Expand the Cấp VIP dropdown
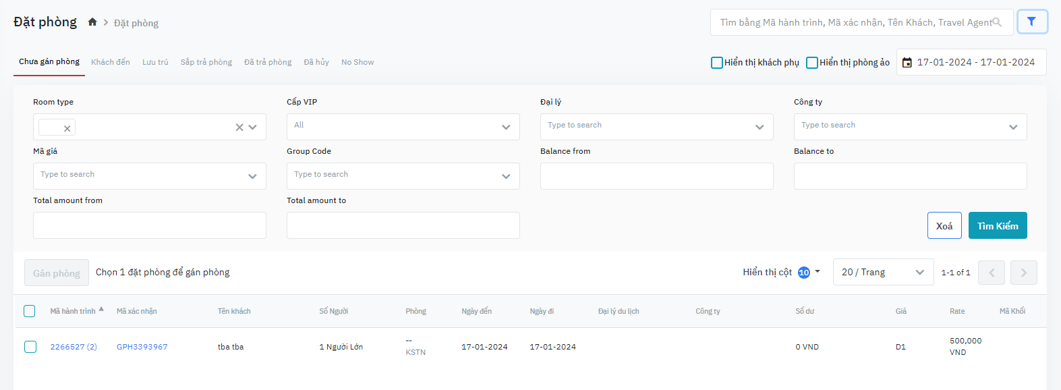The width and height of the screenshot is (1061, 390). 506,127
